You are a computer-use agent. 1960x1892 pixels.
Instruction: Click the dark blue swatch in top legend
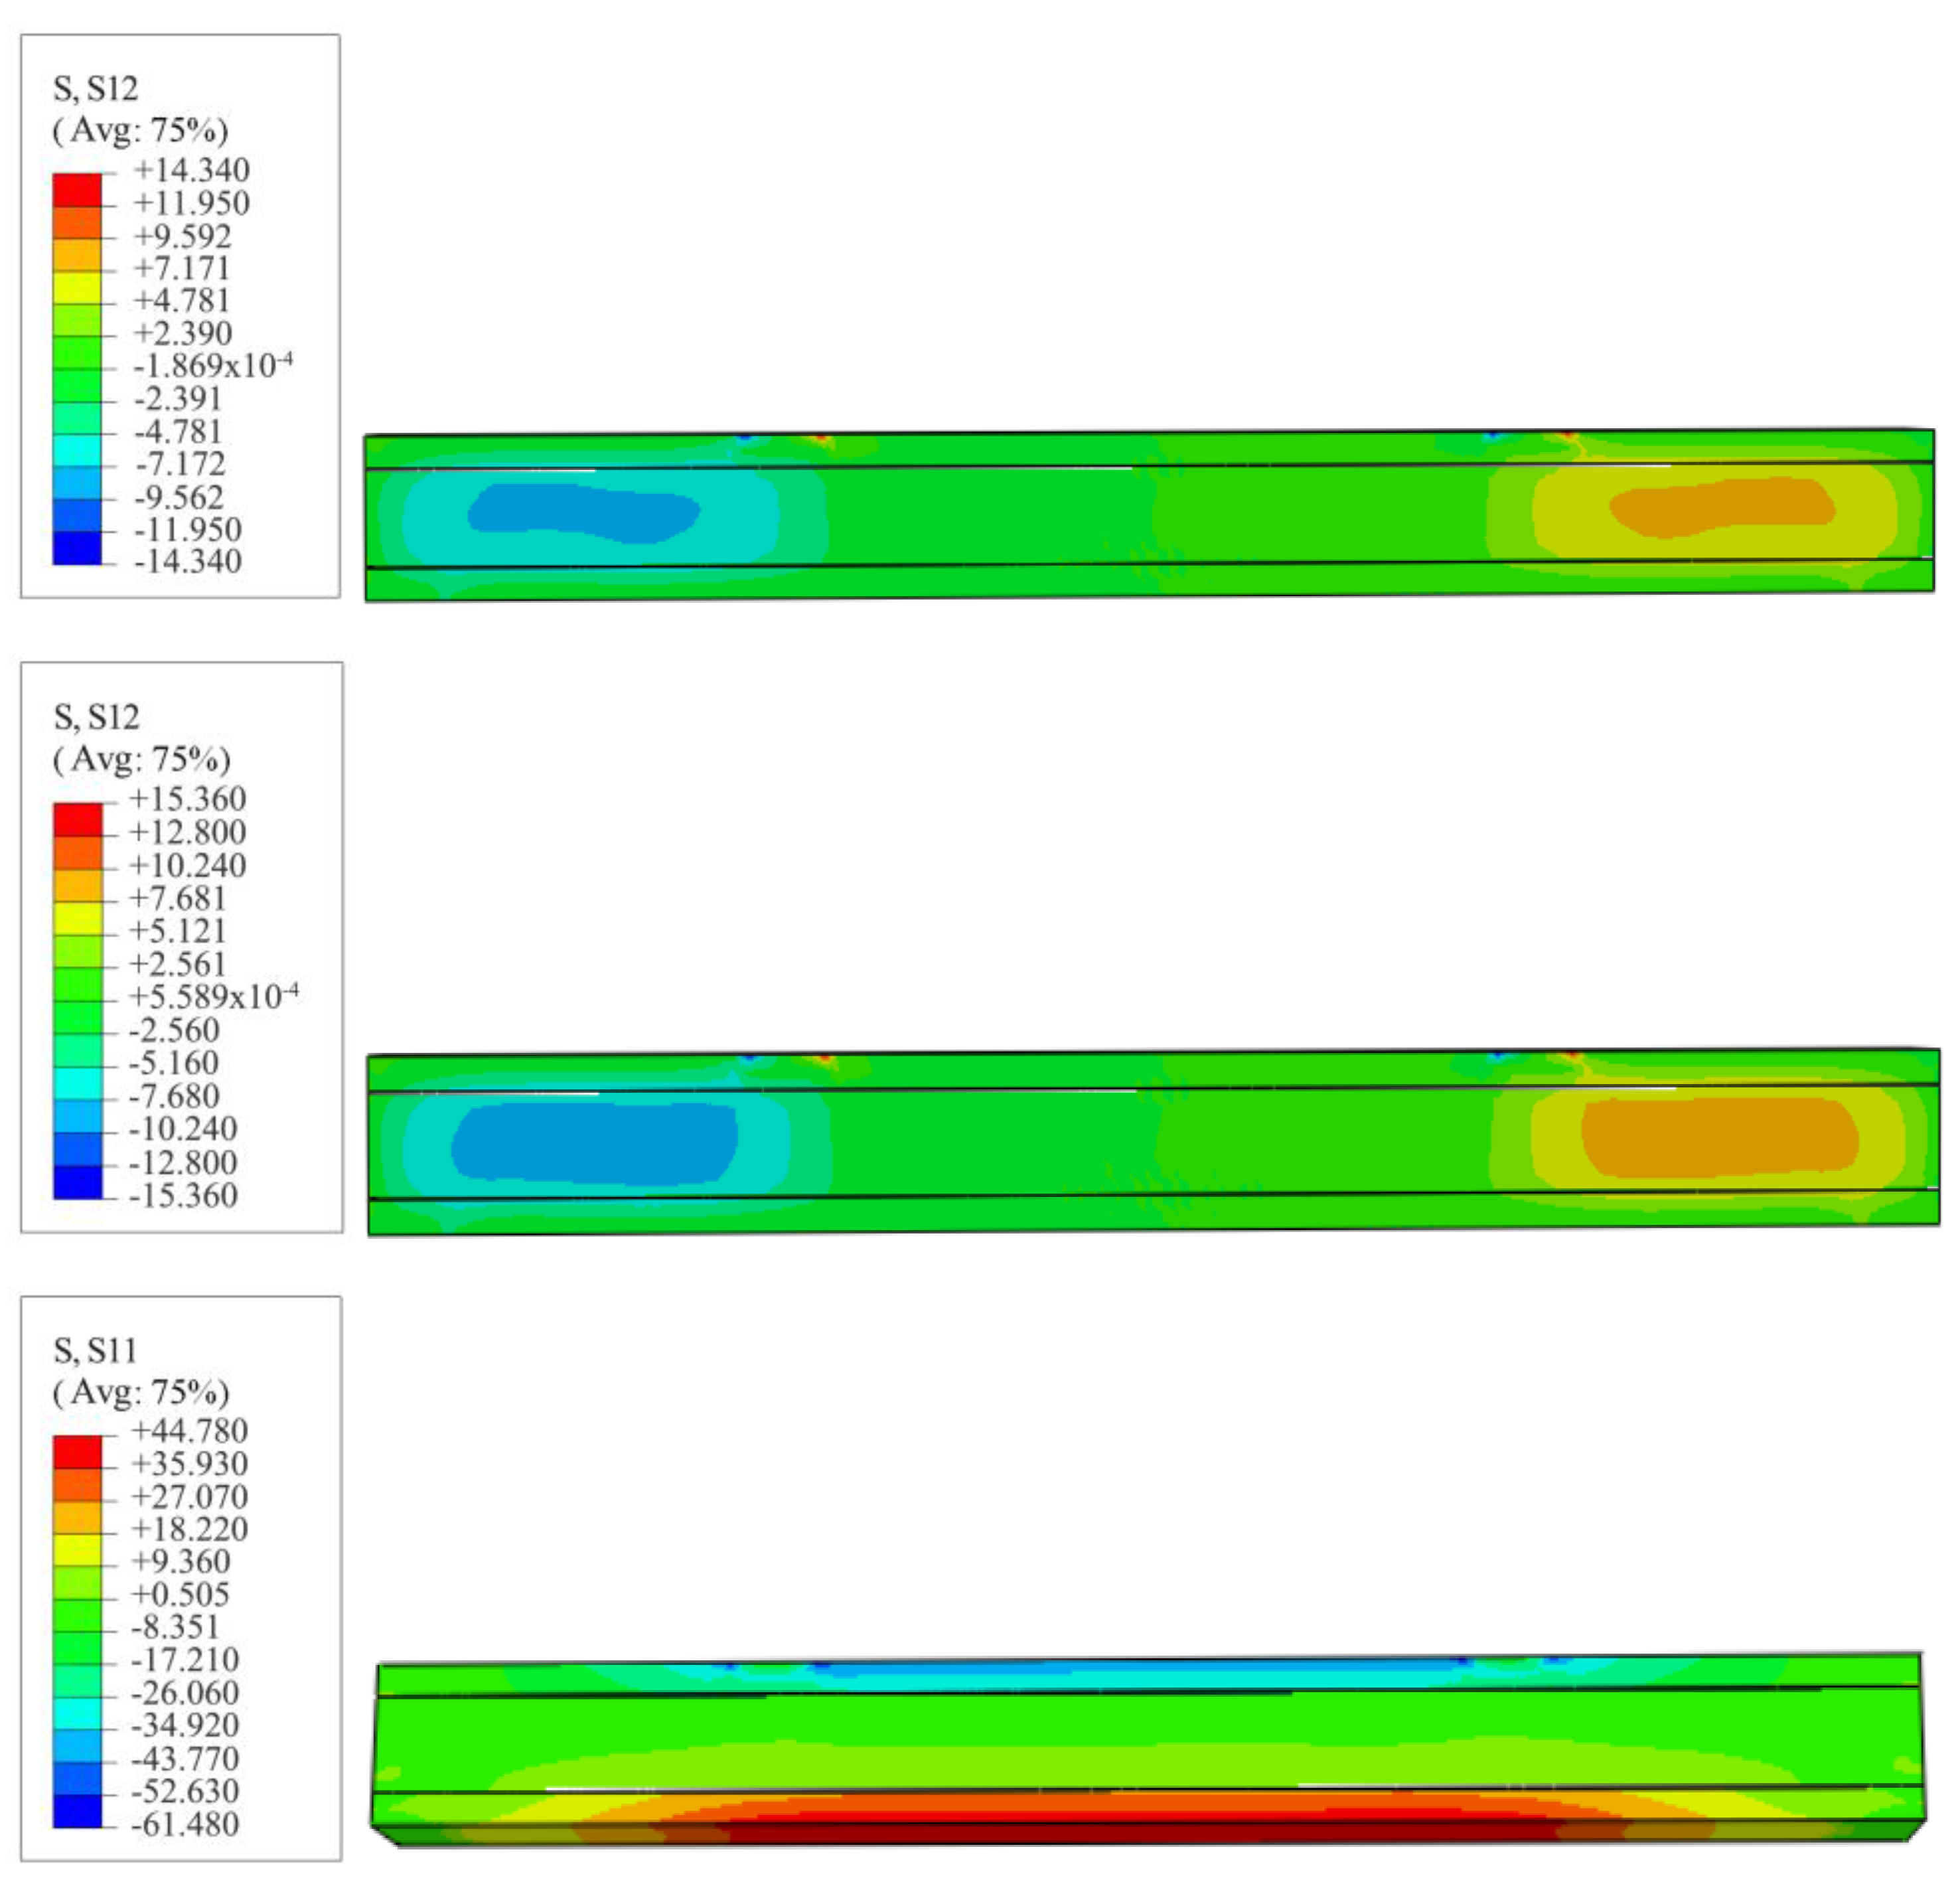(77, 547)
